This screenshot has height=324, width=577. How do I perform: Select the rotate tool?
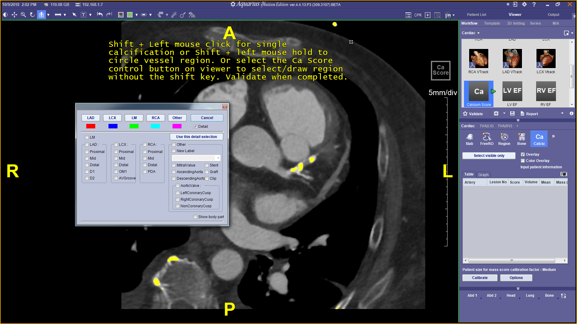coord(32,15)
